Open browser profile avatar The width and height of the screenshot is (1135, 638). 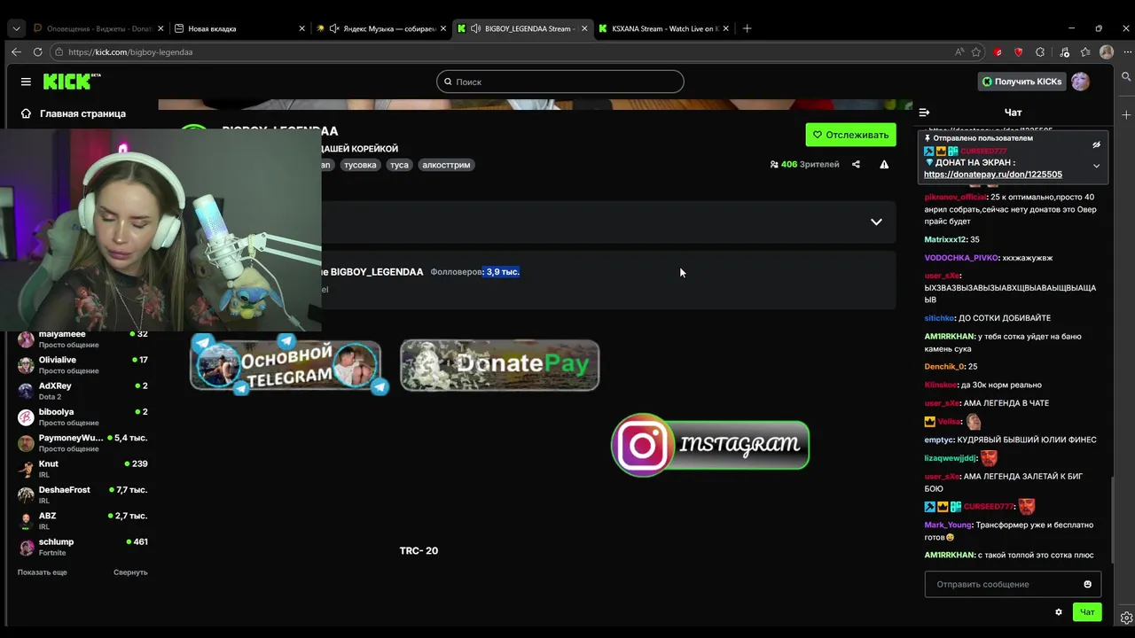[1107, 52]
